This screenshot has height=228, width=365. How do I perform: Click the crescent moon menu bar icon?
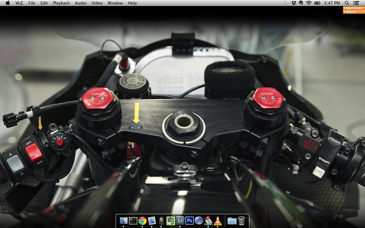tap(286, 3)
